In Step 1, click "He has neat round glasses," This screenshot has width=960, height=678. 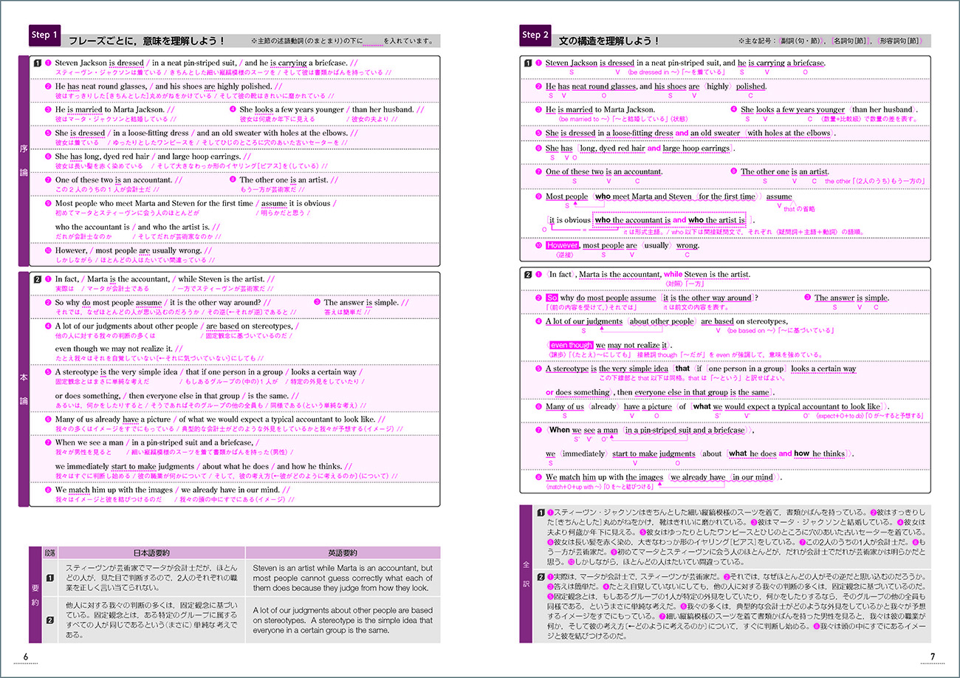(103, 86)
